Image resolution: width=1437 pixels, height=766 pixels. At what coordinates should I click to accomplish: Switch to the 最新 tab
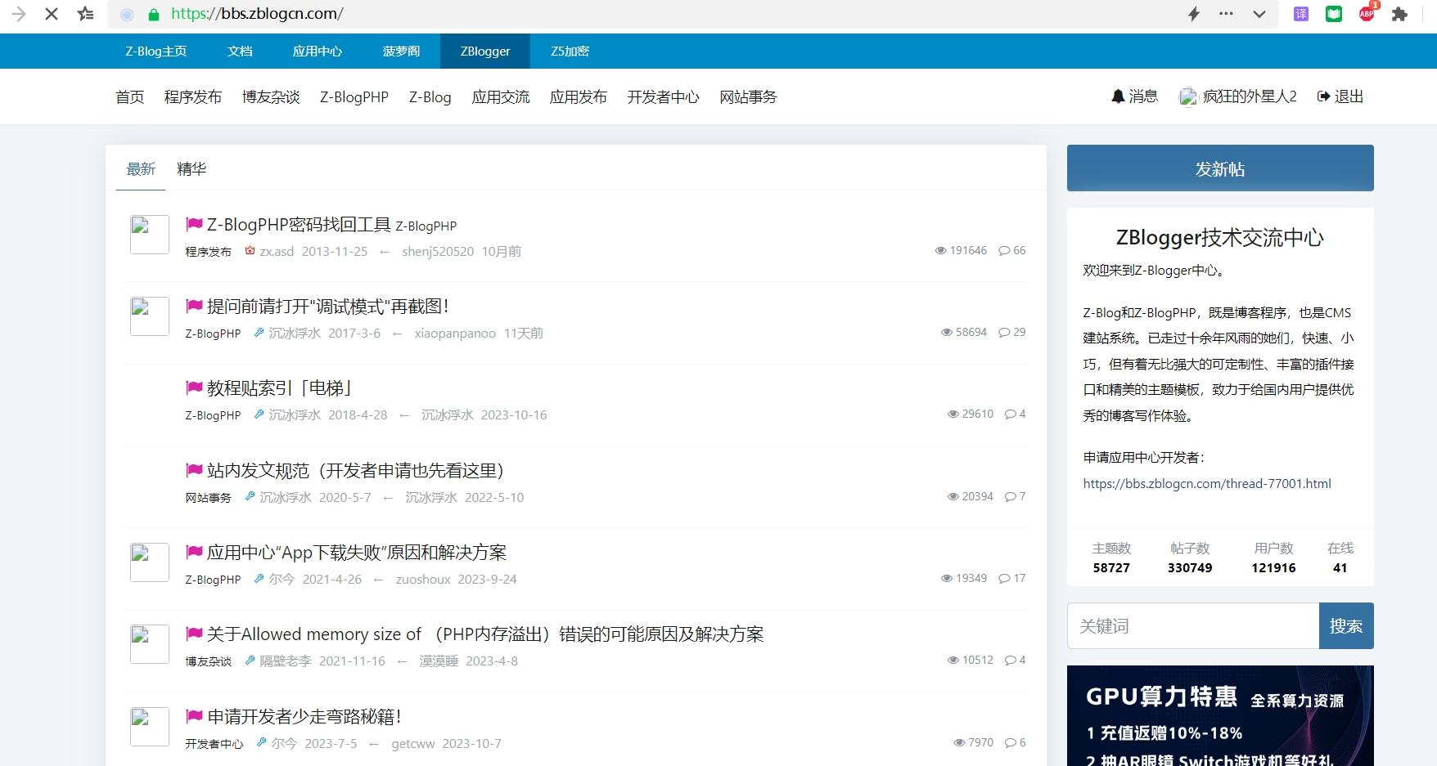(x=141, y=169)
